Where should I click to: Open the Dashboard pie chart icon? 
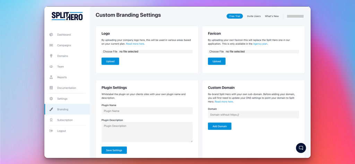[51, 35]
